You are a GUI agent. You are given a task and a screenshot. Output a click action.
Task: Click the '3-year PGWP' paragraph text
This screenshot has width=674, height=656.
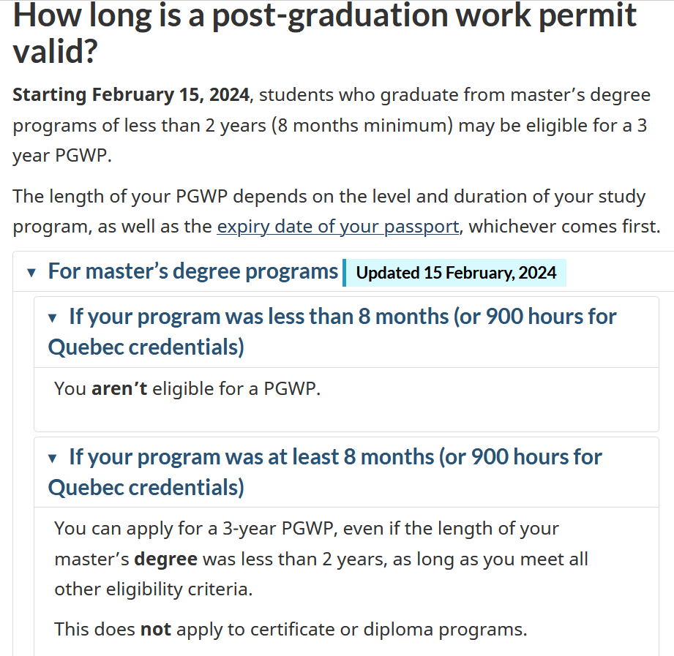321,559
